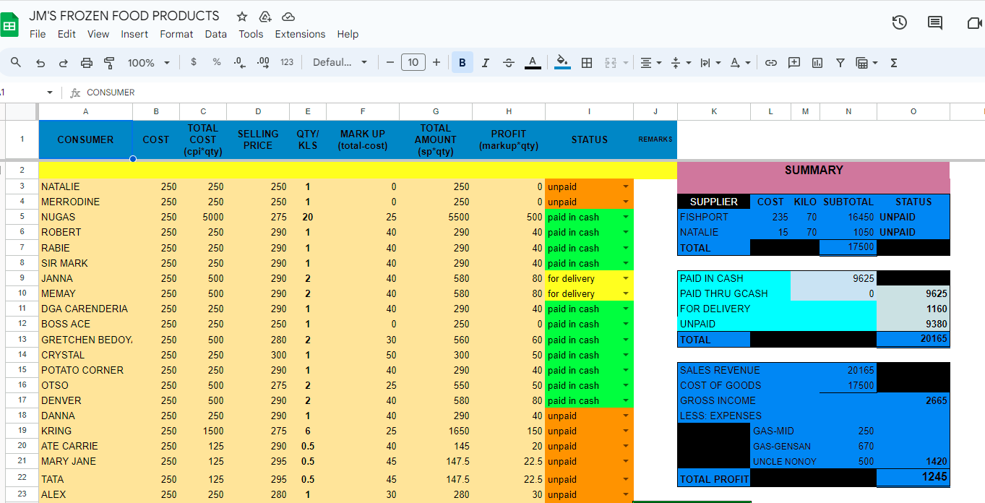
Task: Decrease font size with minus button
Action: click(390, 63)
